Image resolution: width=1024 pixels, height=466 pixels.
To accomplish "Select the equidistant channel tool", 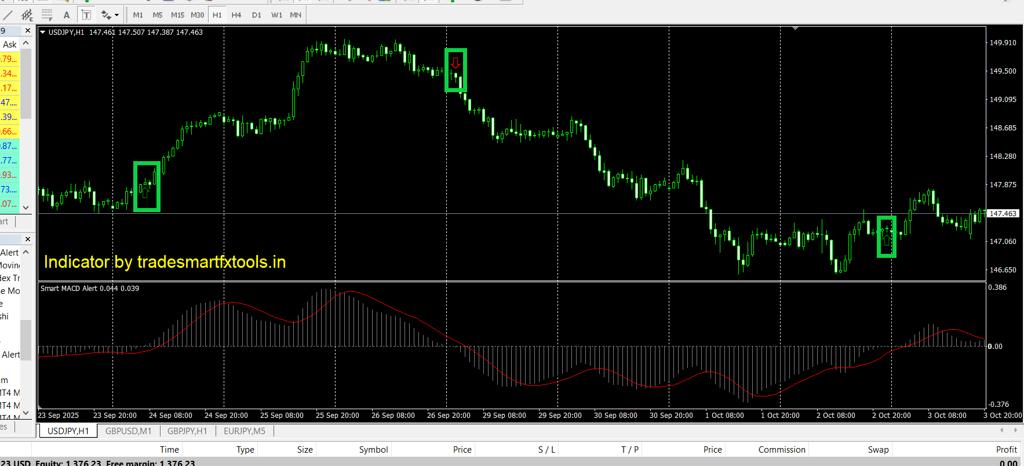I will 27,15.
